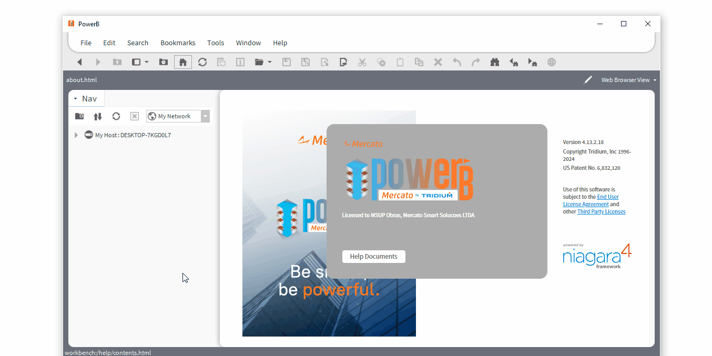Click the X box icon in Nav panel
The image size is (712, 356).
click(135, 116)
